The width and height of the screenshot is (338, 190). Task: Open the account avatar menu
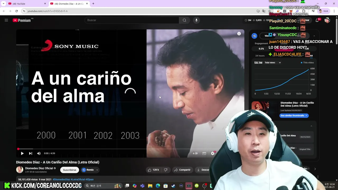[327, 20]
